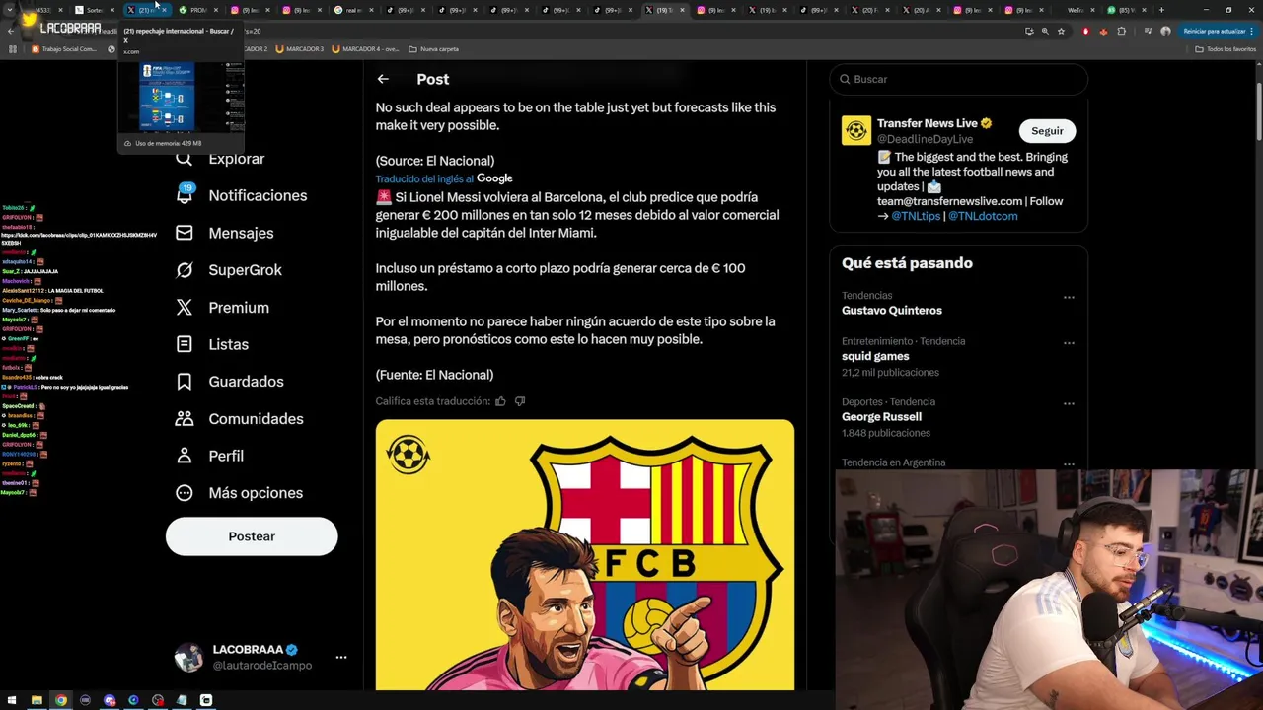Click inside the Buscar search field
The height and width of the screenshot is (710, 1263).
[958, 79]
